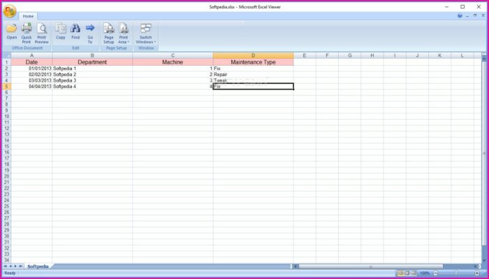Click cell Softpedia 2
Viewport: 489px width, 279px height.
click(92, 75)
